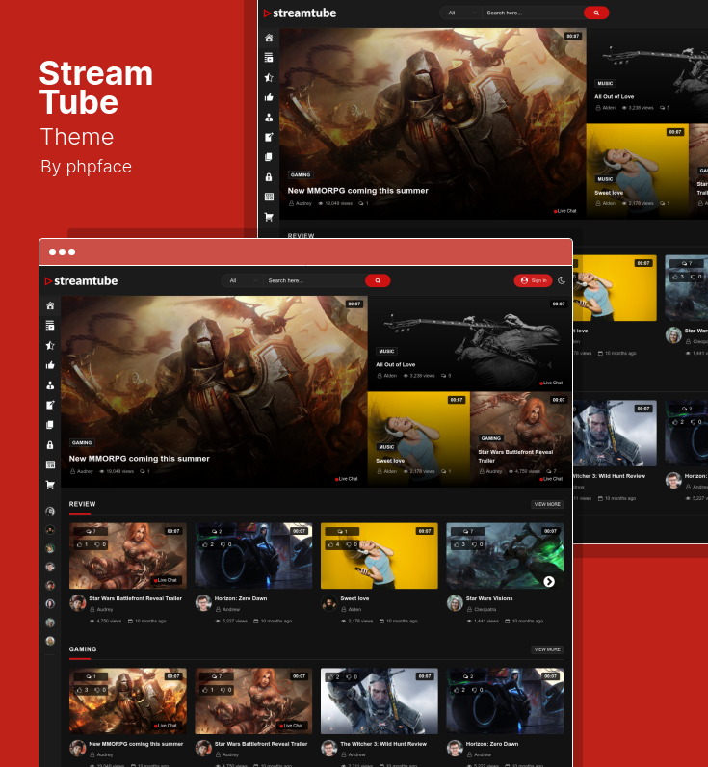Click View More in the Gaming section
This screenshot has width=708, height=767.
point(547,649)
